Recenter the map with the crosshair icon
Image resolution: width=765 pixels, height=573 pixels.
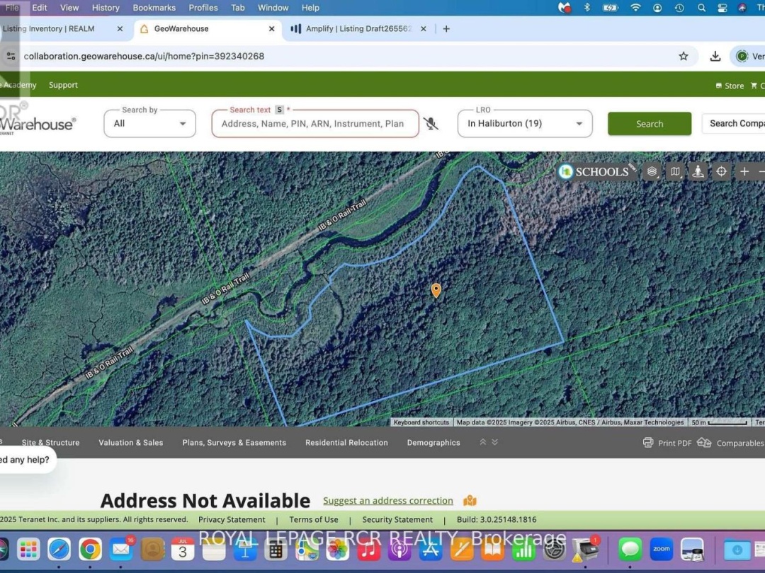click(x=722, y=171)
